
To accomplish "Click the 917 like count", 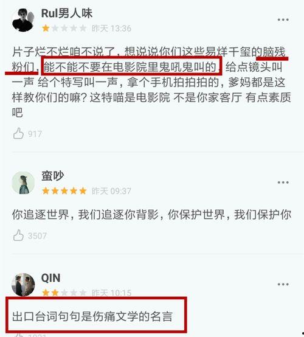I will [35, 134].
